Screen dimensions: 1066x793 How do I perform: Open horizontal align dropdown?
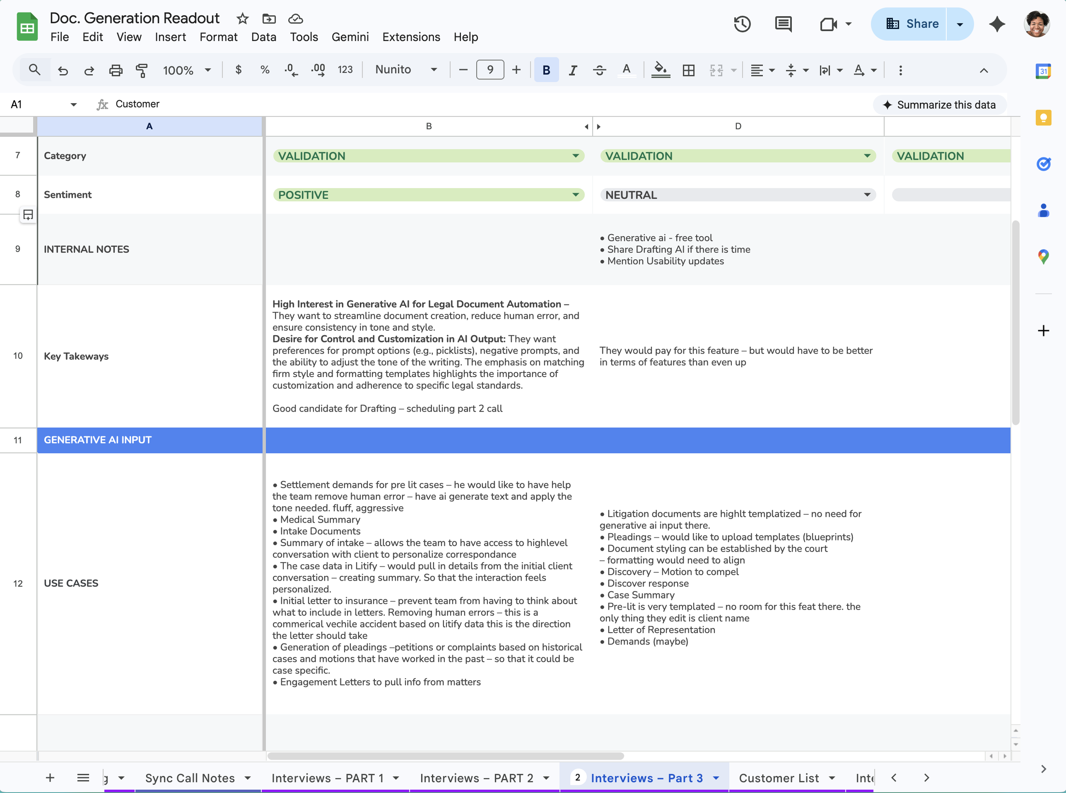(762, 70)
